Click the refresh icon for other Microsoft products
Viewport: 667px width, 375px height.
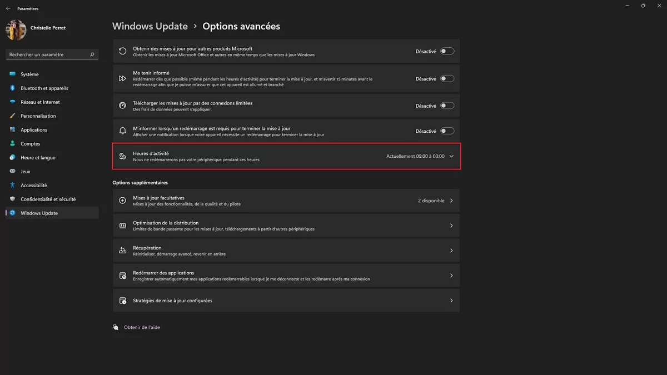pyautogui.click(x=122, y=51)
